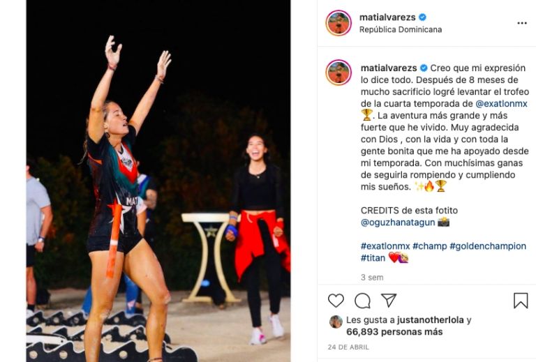This screenshot has width=536, height=362.
Task: Save post with the bookmark icon
Action: pyautogui.click(x=521, y=301)
